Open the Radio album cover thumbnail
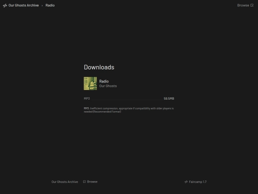 90,83
